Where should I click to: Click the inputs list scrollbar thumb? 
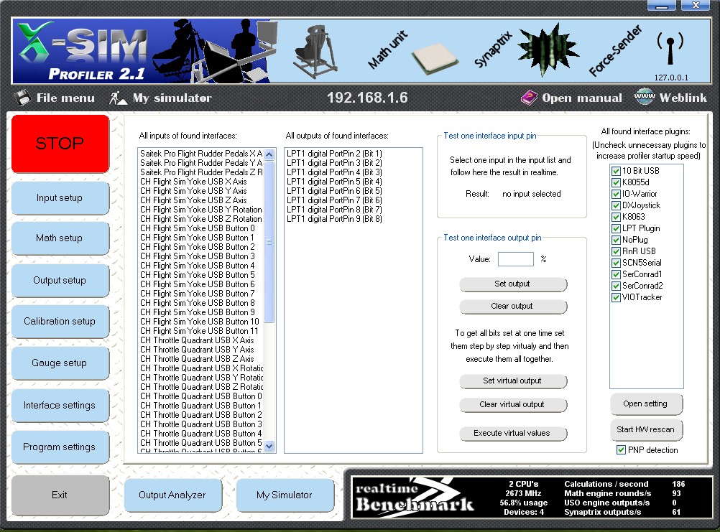[269, 241]
